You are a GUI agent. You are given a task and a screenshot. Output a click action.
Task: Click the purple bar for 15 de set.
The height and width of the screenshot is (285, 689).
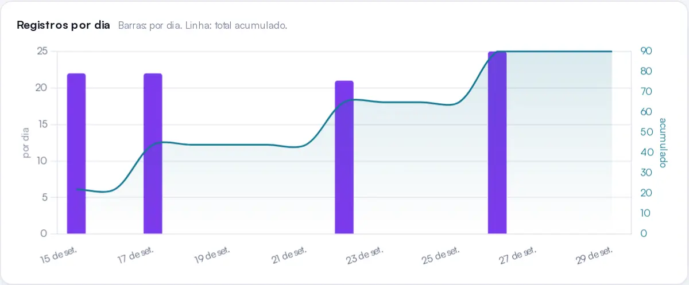(76, 154)
